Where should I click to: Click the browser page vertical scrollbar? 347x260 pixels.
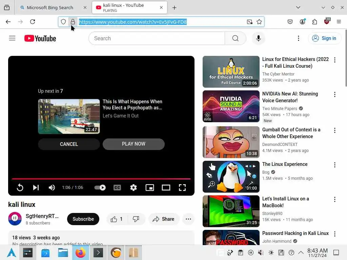click(x=345, y=58)
